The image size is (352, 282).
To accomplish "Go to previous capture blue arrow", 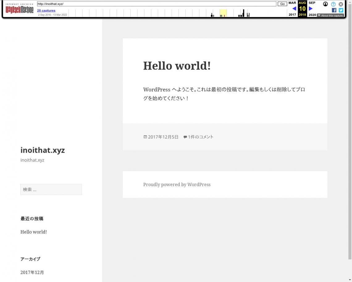I will [294, 9].
